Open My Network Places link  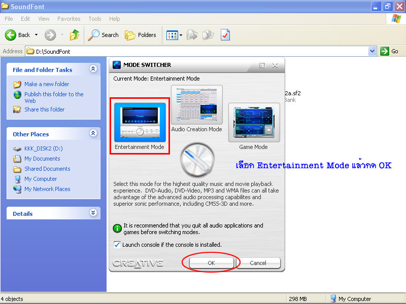47,189
